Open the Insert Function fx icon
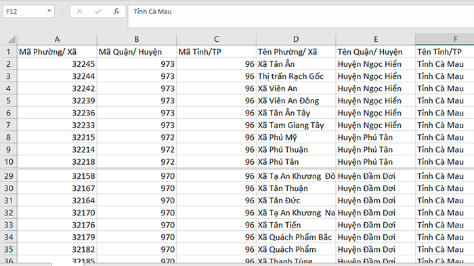 [x=116, y=11]
